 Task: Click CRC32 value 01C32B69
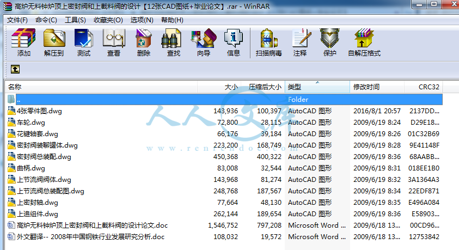point(424,134)
